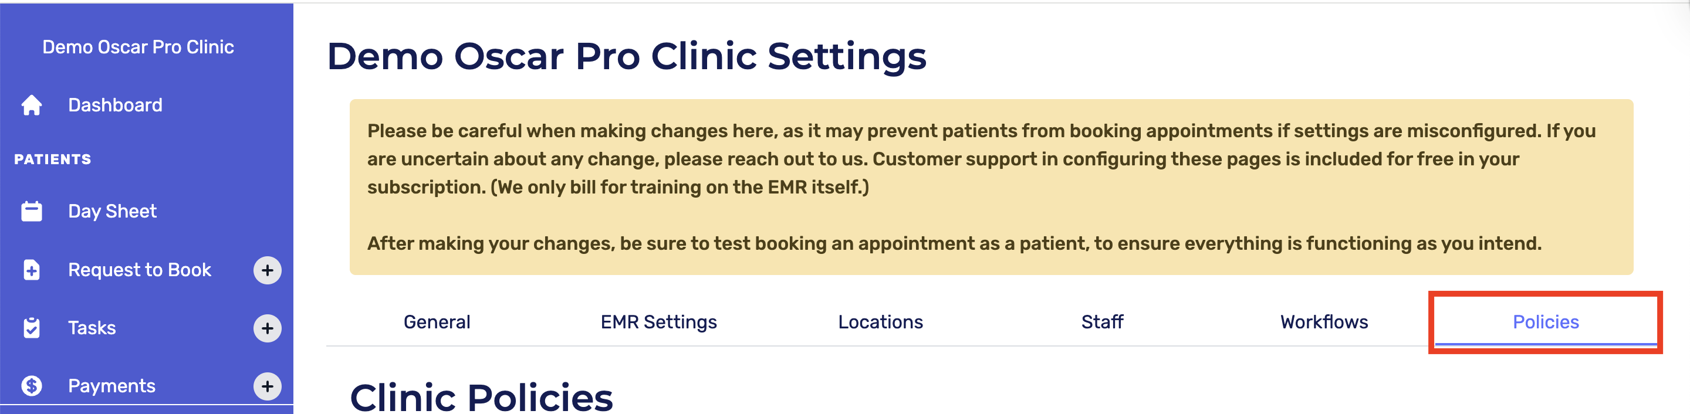Go to Tasks in sidebar
This screenshot has width=1690, height=414.
click(x=92, y=327)
